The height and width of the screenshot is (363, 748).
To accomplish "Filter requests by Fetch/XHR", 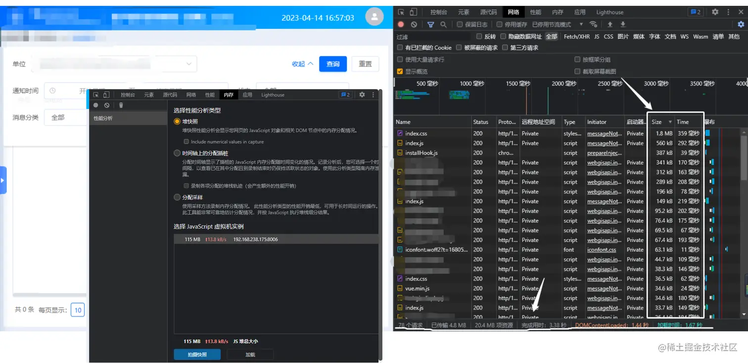I will (x=577, y=36).
